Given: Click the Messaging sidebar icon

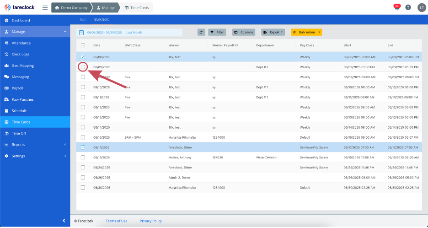Looking at the screenshot, I should pos(6,77).
